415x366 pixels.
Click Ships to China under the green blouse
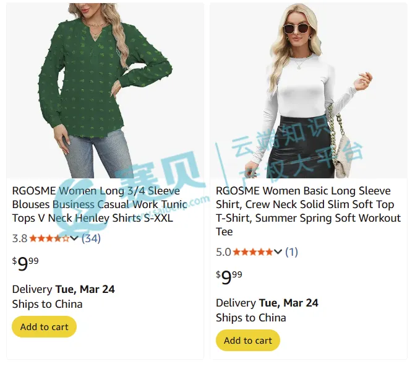(47, 304)
